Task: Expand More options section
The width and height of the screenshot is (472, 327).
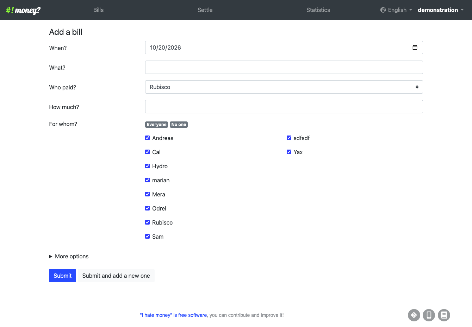Action: point(69,256)
